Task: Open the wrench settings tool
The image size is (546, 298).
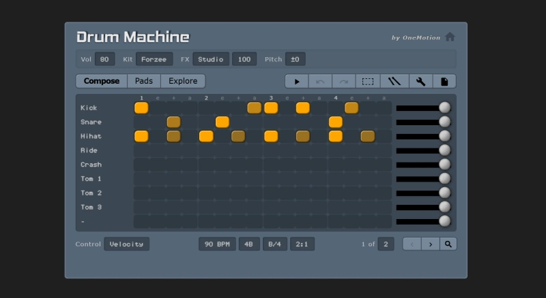Action: [x=420, y=82]
